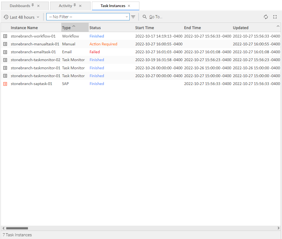
Task: Switch to the Dashboards tab
Action: pyautogui.click(x=20, y=6)
